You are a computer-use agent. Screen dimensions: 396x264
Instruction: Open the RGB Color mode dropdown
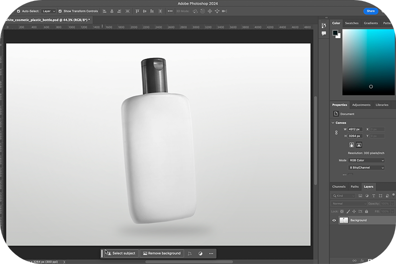366,160
